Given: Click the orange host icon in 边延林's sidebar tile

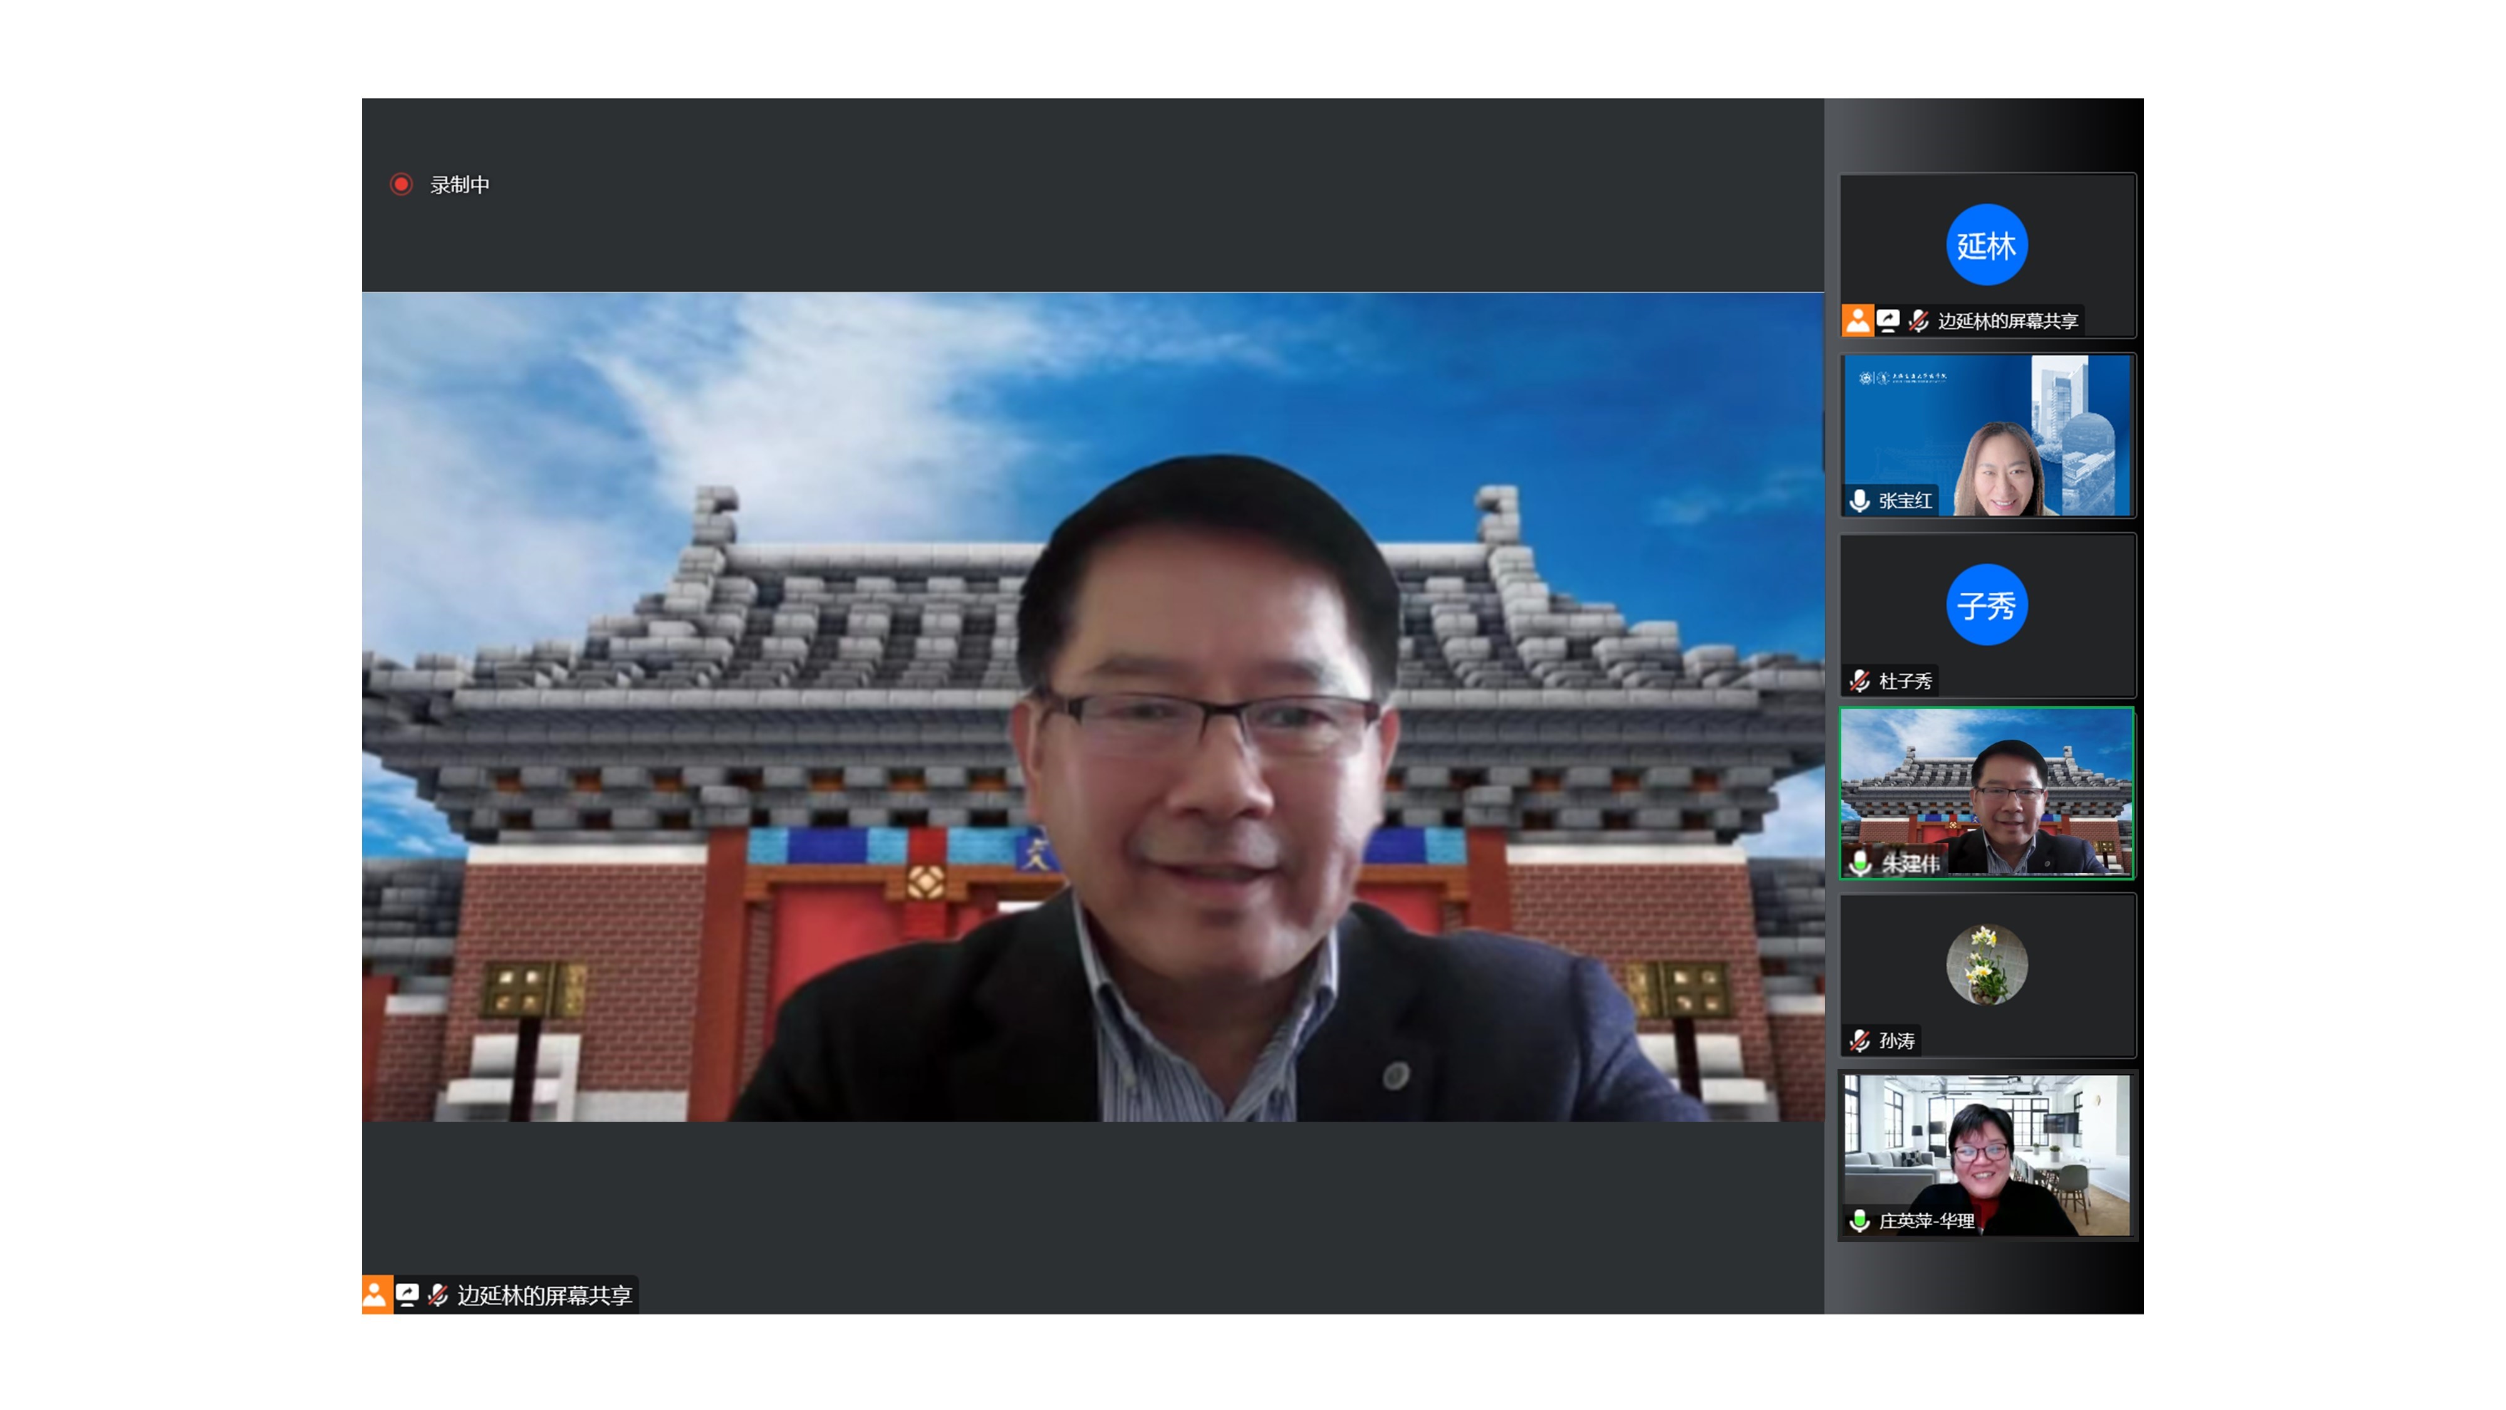Looking at the screenshot, I should (1857, 320).
